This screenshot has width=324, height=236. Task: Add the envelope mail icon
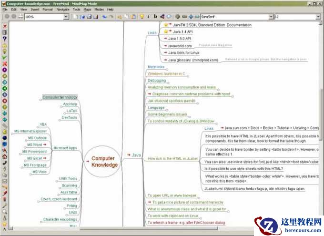tap(4, 181)
